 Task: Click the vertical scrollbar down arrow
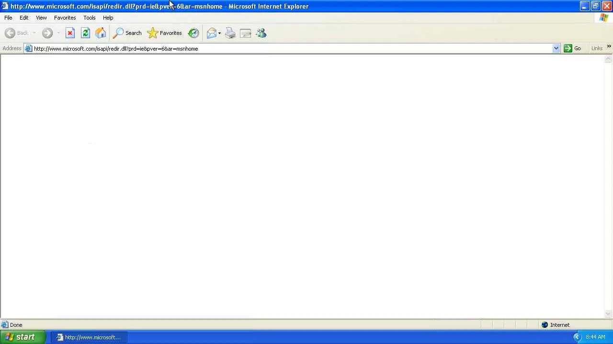pos(608,314)
